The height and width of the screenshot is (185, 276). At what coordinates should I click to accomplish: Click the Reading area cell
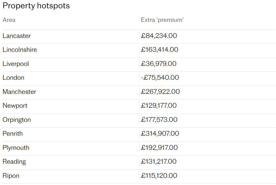14,162
